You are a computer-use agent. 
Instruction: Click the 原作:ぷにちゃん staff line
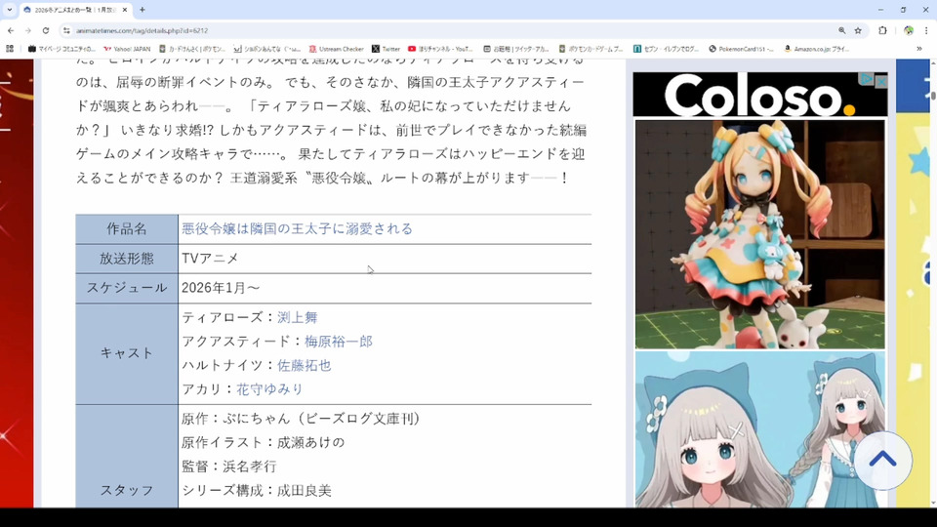point(302,419)
